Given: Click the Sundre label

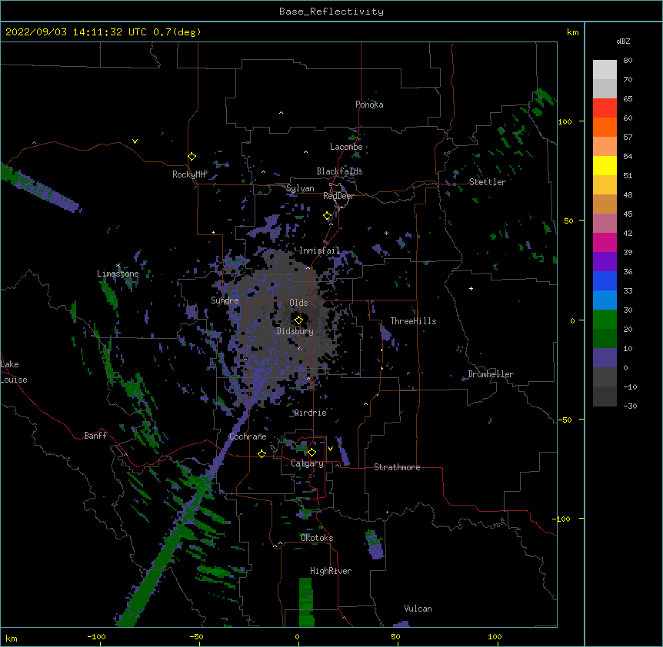Looking at the screenshot, I should tap(225, 300).
